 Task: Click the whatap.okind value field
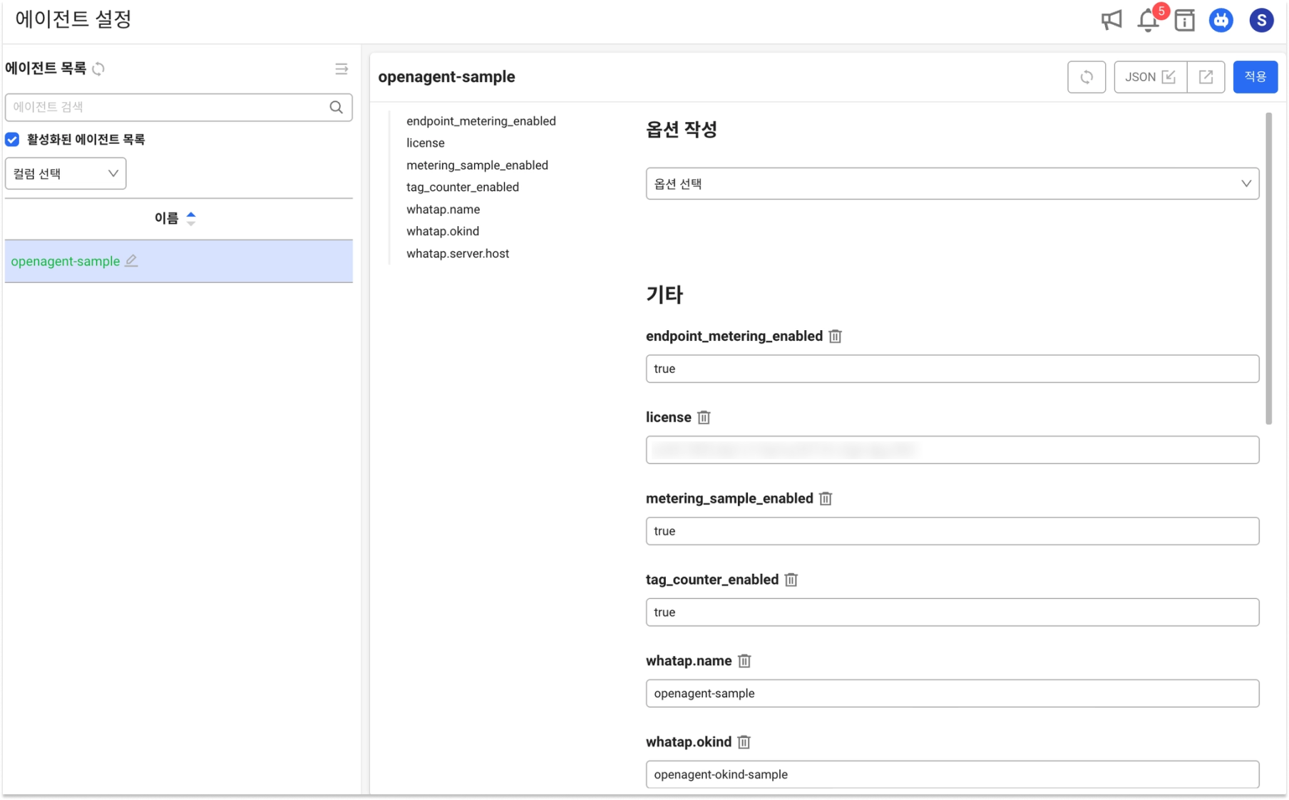point(952,775)
